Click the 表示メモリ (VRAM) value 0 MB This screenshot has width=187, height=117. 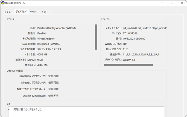coord(40,60)
